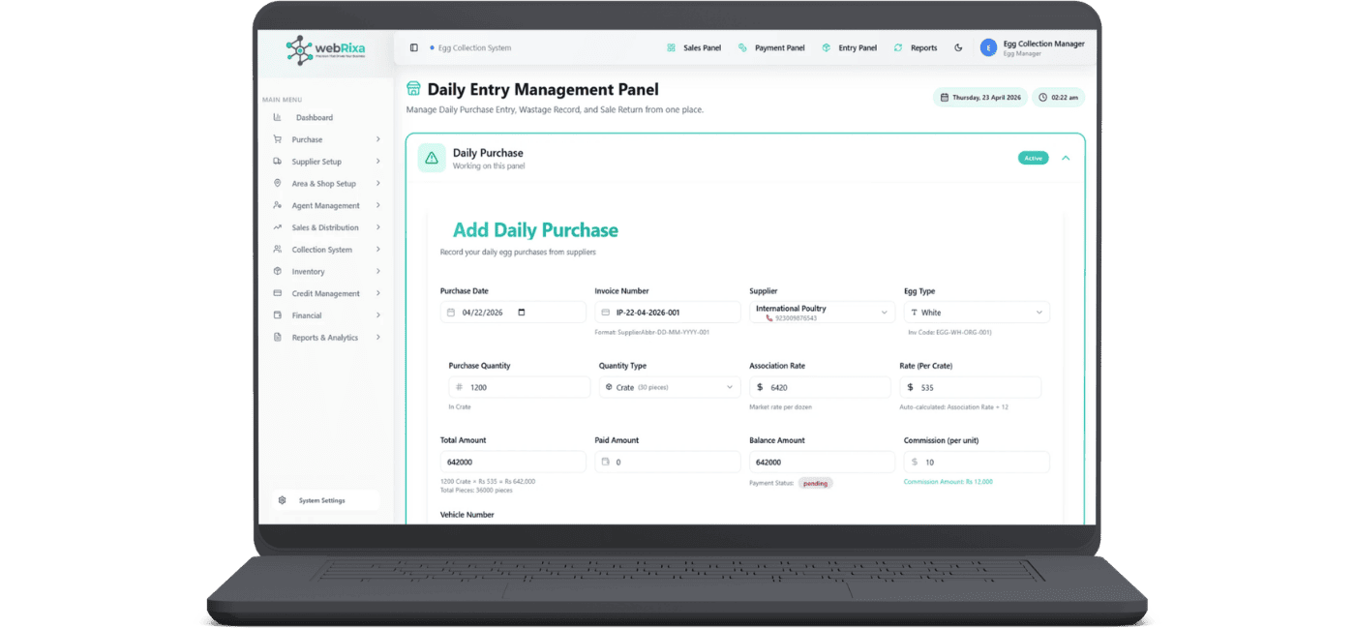Switch to the Payment Panel
This screenshot has height=629, width=1355.
tap(771, 47)
